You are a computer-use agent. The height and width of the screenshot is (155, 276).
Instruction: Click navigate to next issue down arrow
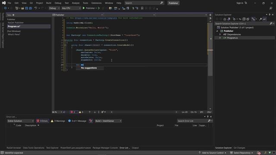(x=95, y=112)
